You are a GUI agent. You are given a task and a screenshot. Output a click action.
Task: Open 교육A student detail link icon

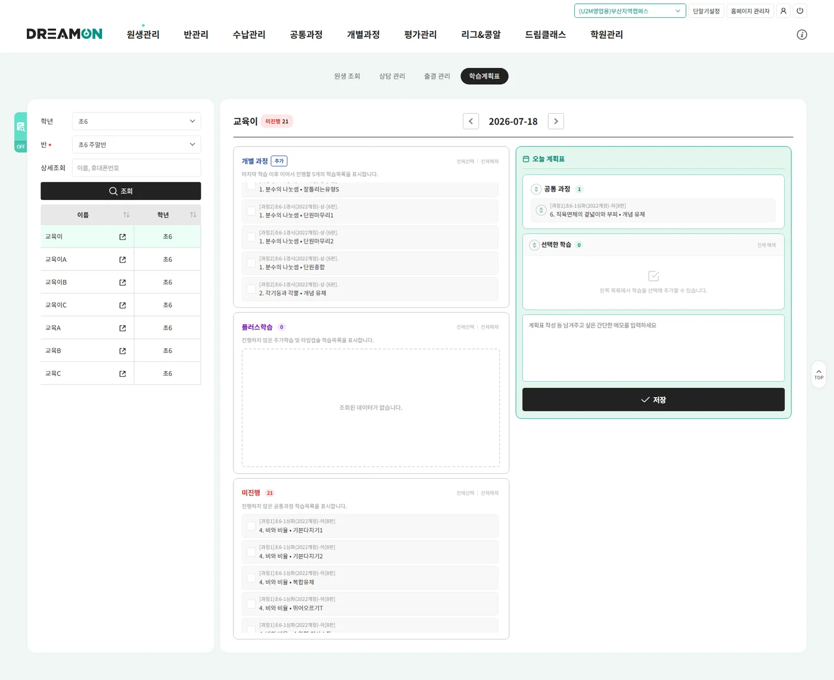point(123,328)
